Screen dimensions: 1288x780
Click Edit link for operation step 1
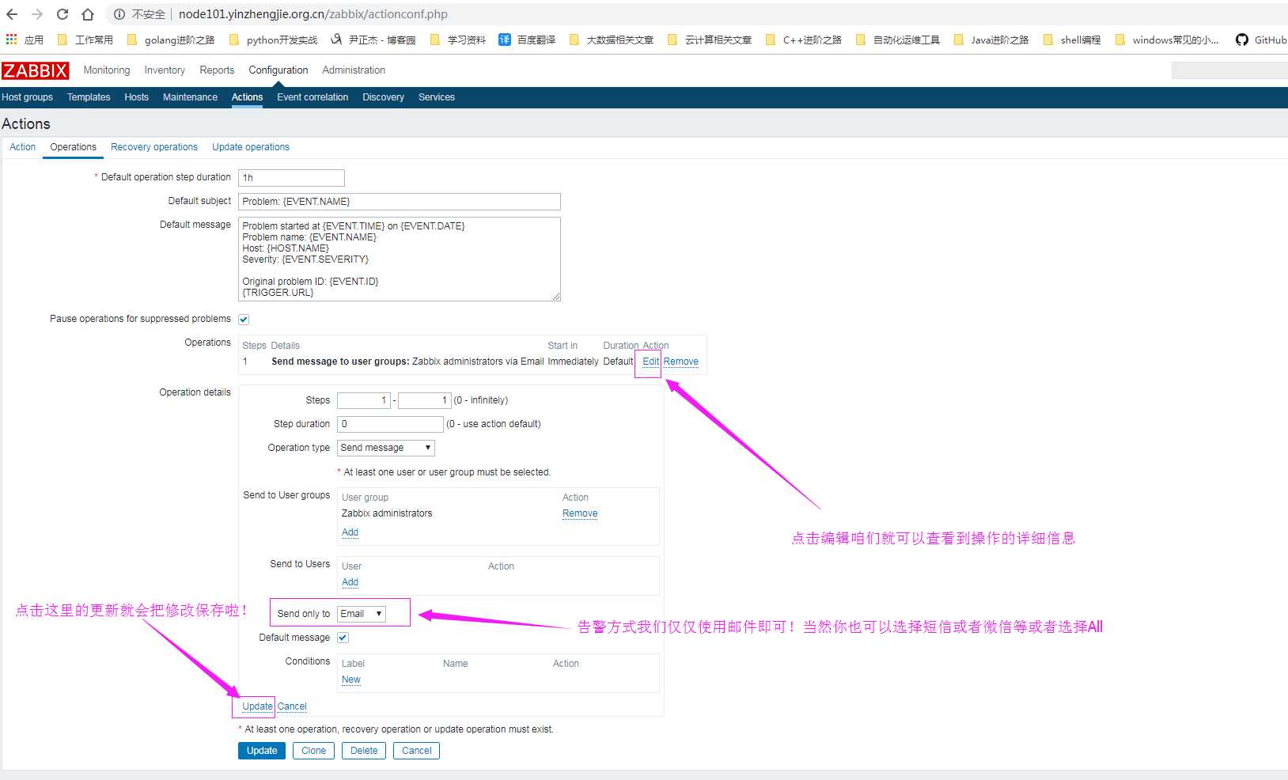pyautogui.click(x=650, y=362)
